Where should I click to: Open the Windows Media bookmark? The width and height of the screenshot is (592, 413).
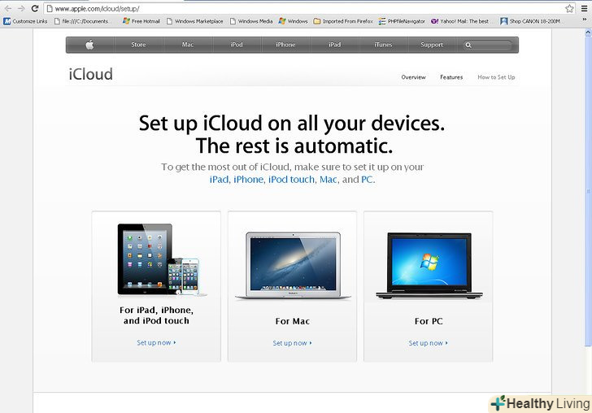(x=251, y=21)
